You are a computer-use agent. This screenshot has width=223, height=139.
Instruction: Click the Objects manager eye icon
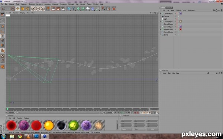[x=219, y=10]
